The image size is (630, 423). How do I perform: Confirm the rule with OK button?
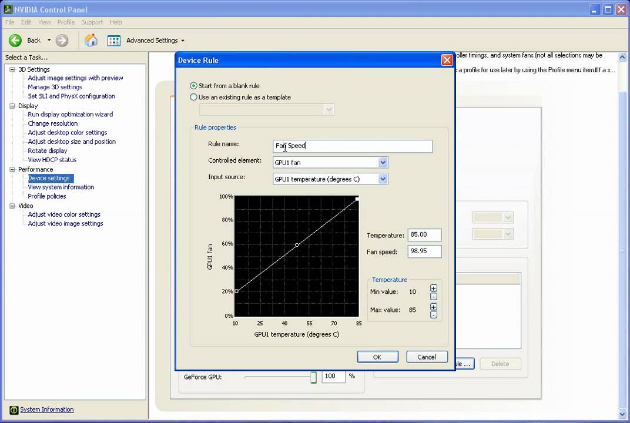[x=377, y=357]
